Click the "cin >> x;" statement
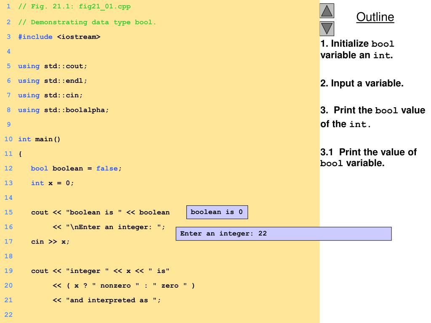Viewport: 431px width, 323px height. (51, 242)
